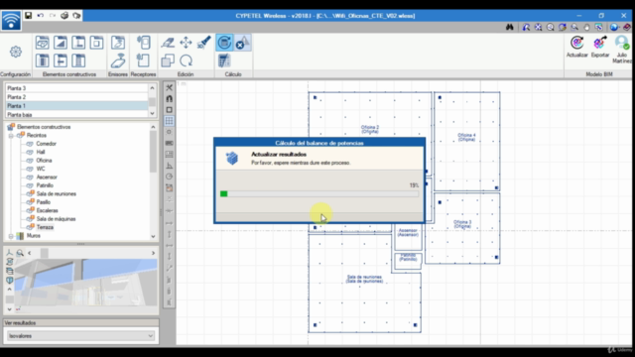The height and width of the screenshot is (357, 635).
Task: Select the move elements cross-arrows tool
Action: pos(186,42)
